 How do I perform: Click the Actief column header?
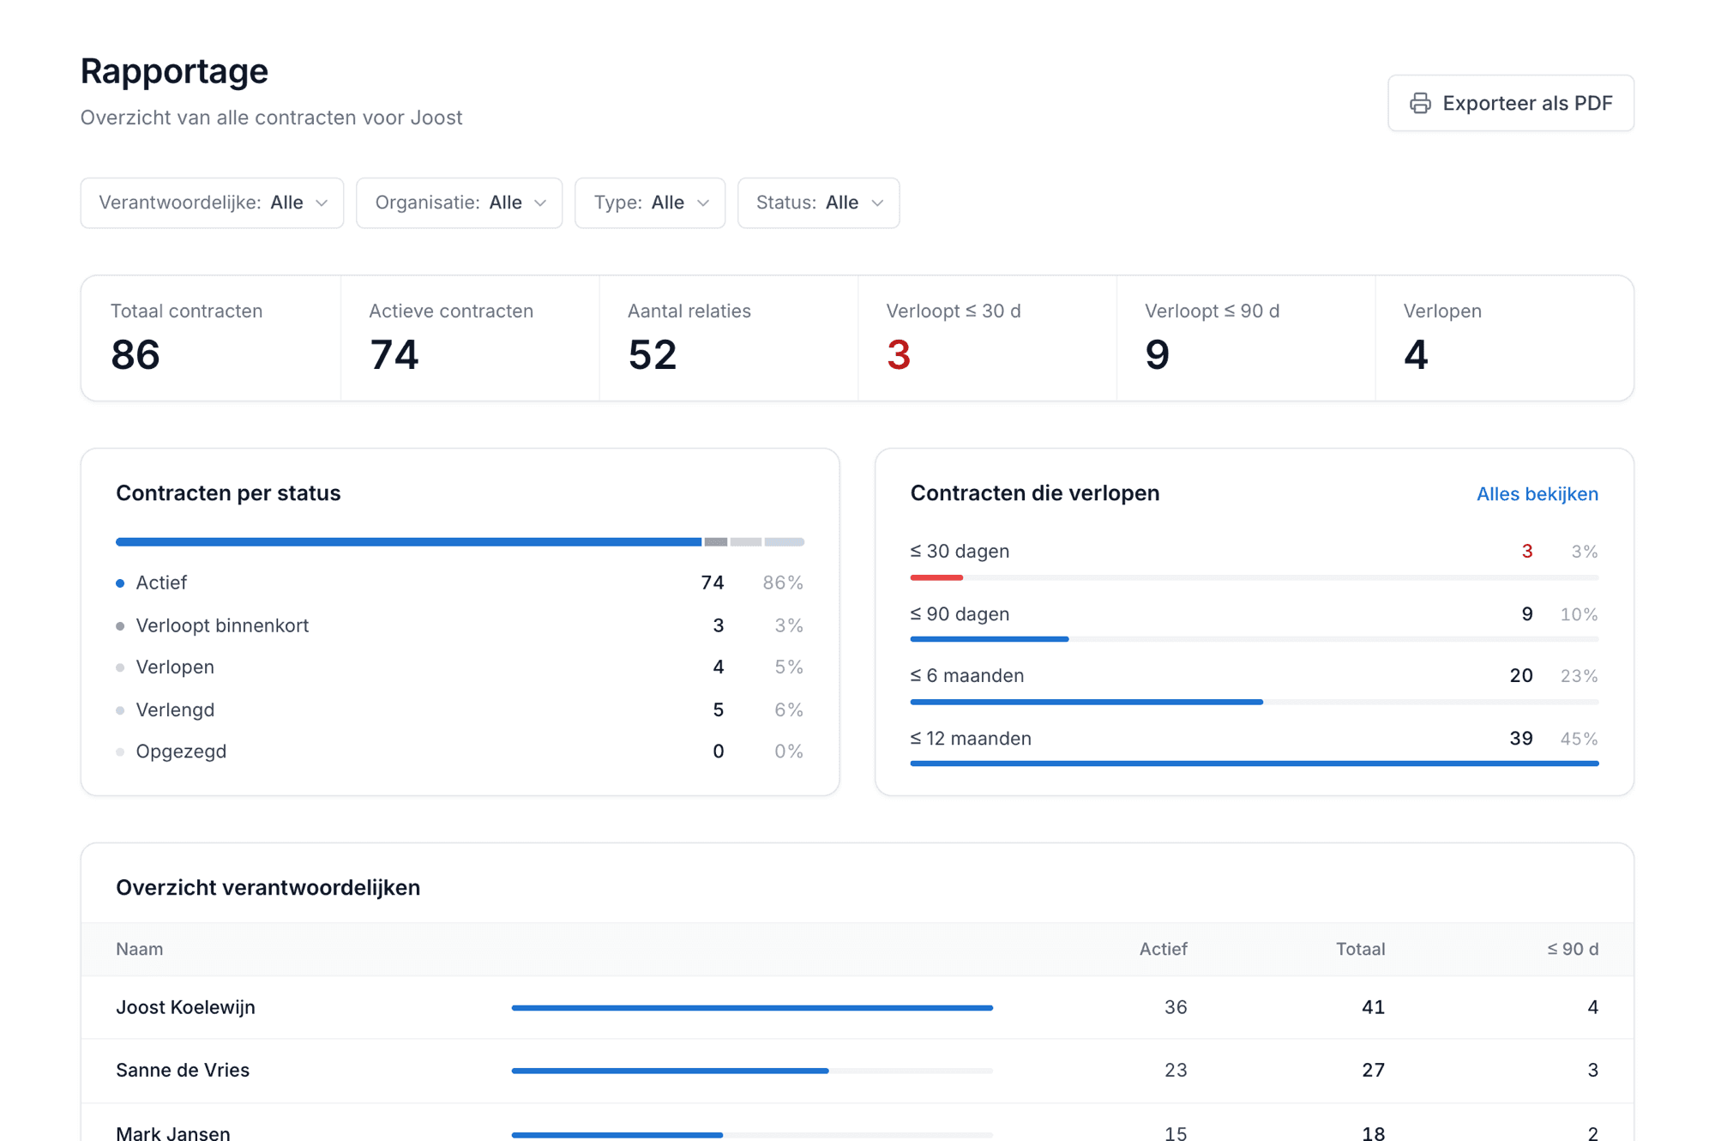click(1163, 949)
